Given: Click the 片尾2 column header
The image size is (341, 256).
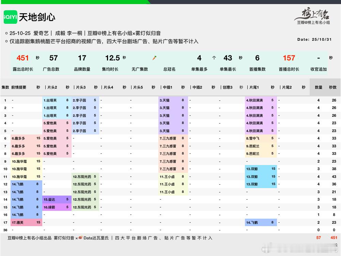Looking at the screenshot, I should pyautogui.click(x=287, y=87).
